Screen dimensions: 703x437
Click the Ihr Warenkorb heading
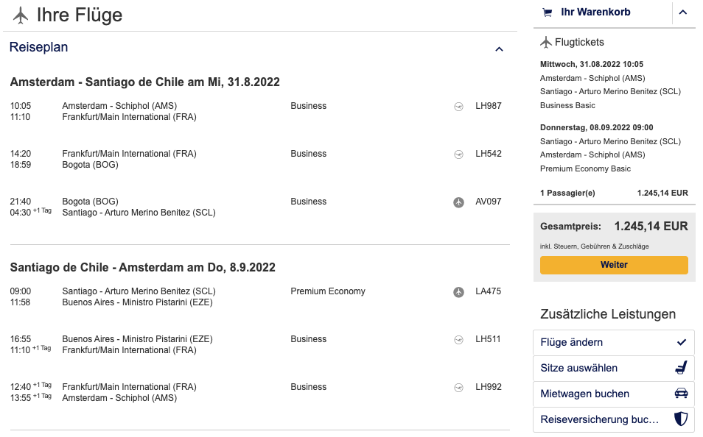(x=595, y=13)
